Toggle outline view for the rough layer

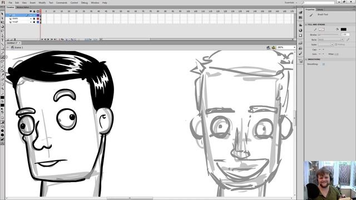(38, 22)
